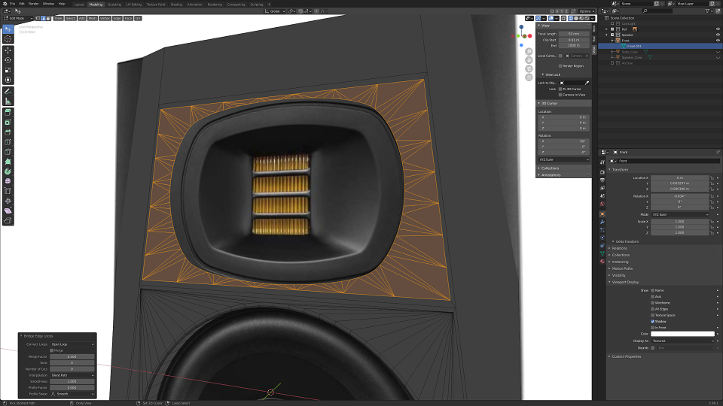Expand the Relations panel

click(x=619, y=248)
